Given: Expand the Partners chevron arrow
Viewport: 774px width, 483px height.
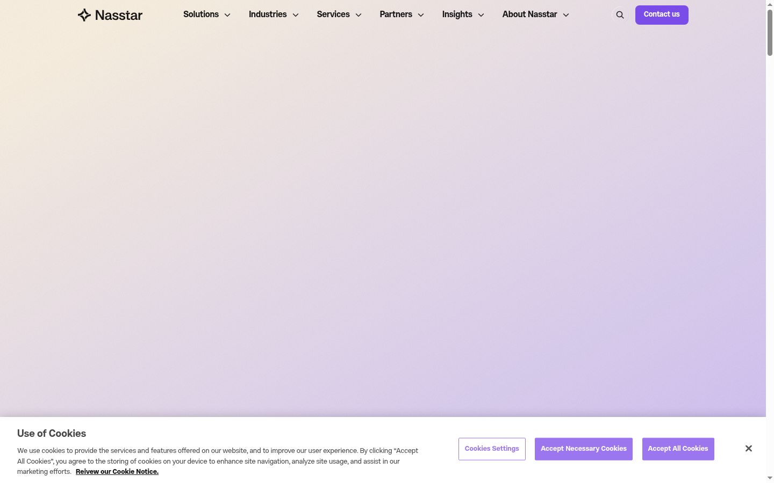Looking at the screenshot, I should click(x=421, y=15).
